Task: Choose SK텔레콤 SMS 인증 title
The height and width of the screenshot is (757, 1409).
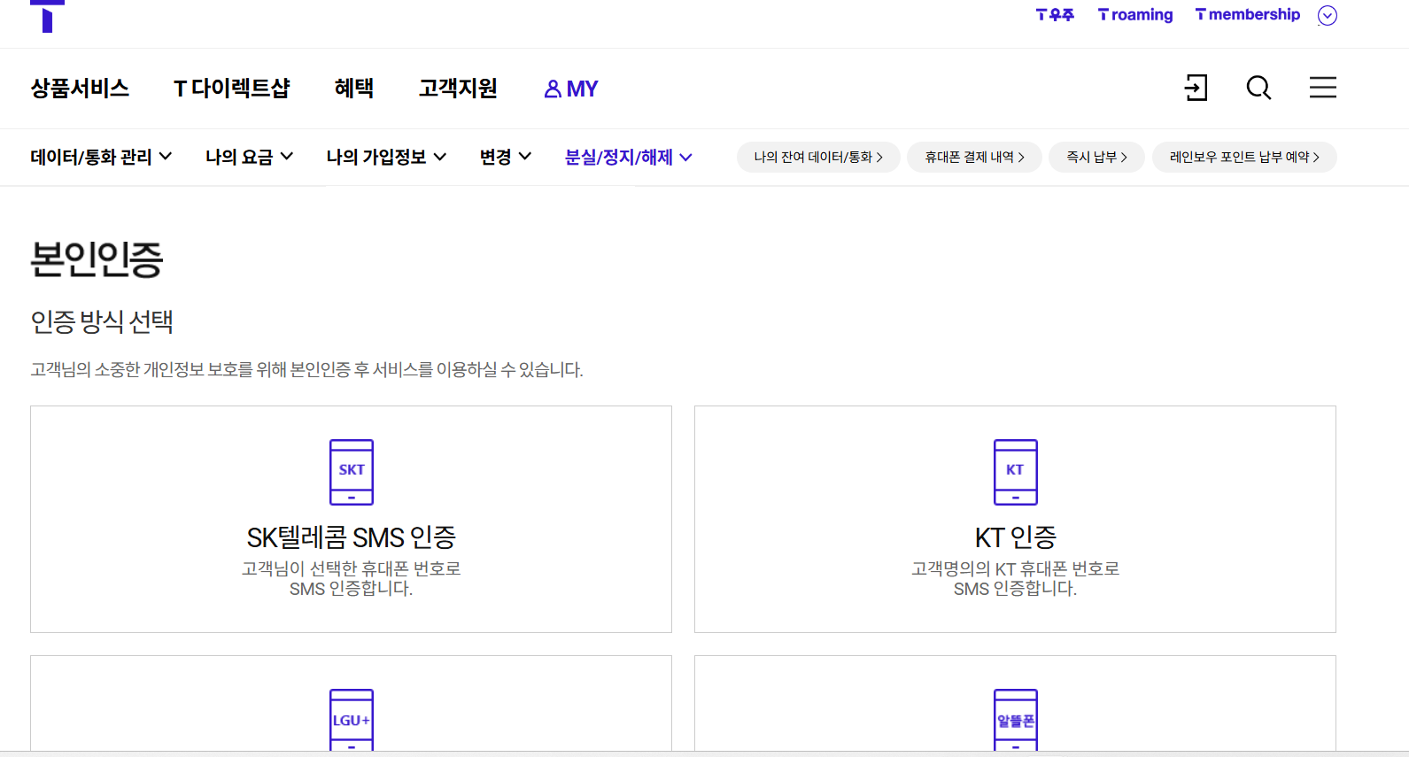Action: 352,537
